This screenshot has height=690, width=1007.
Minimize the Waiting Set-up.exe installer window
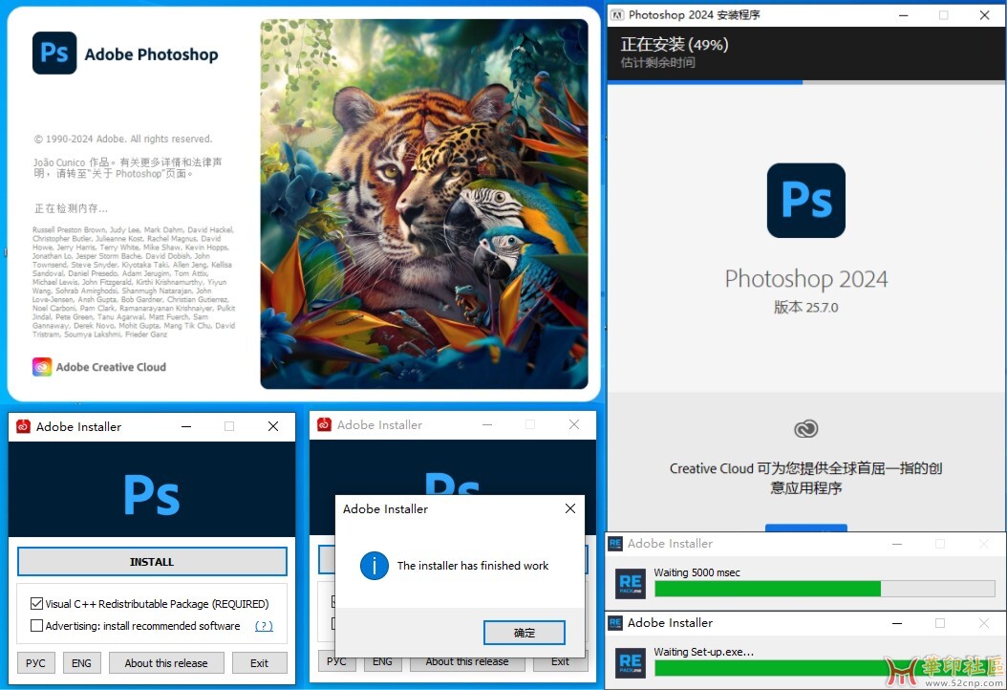coord(897,622)
